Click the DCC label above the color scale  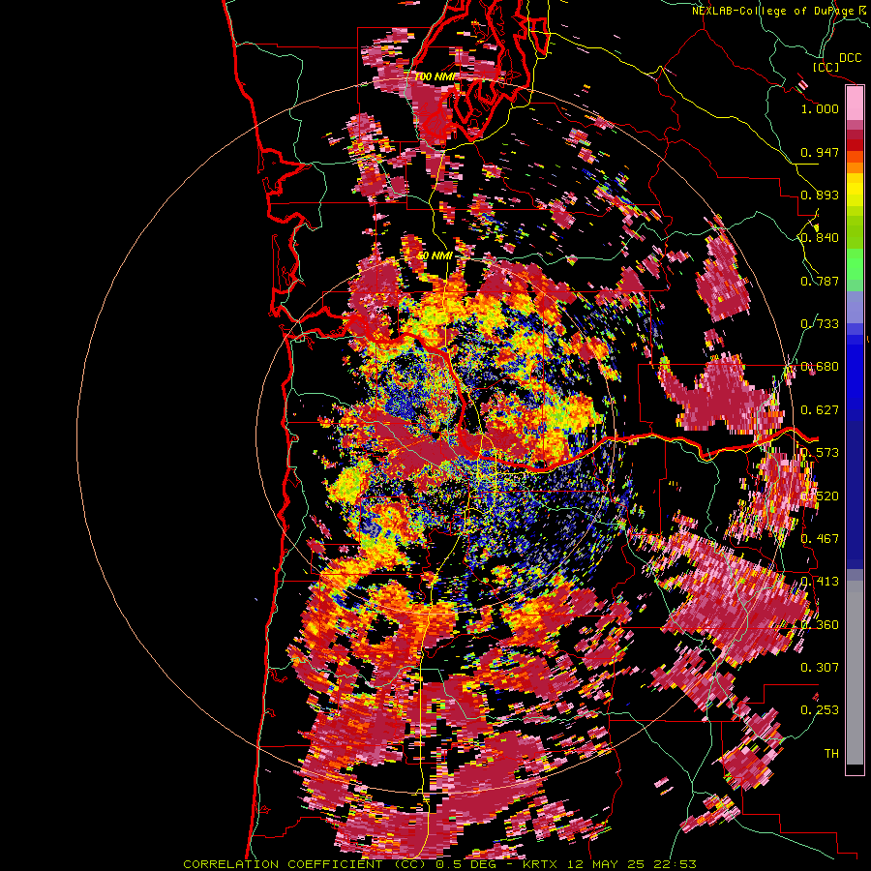point(850,58)
